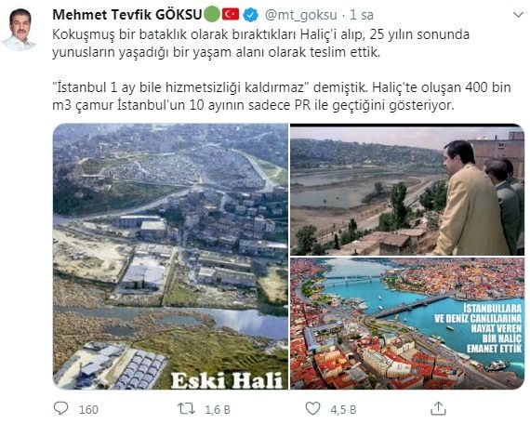Retweet using the arrows icon
This screenshot has width=530, height=424.
pyautogui.click(x=187, y=409)
